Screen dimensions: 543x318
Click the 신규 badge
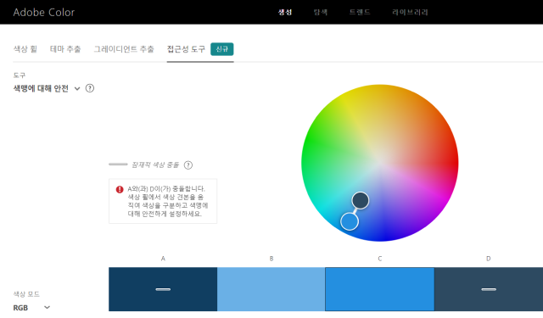click(x=222, y=49)
